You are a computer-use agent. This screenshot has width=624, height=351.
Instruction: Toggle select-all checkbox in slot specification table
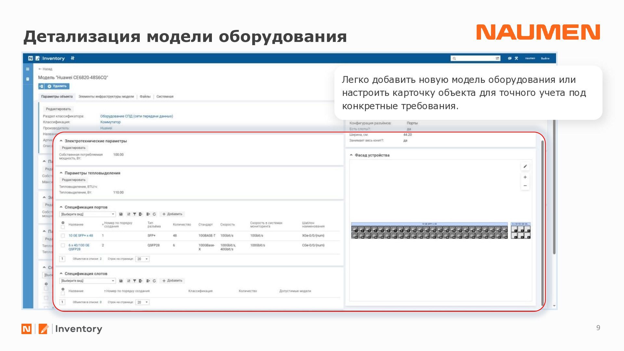(63, 293)
